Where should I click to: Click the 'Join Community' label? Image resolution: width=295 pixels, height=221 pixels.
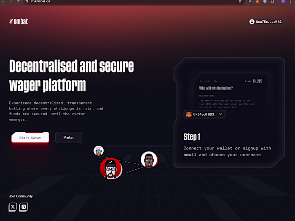(21, 196)
